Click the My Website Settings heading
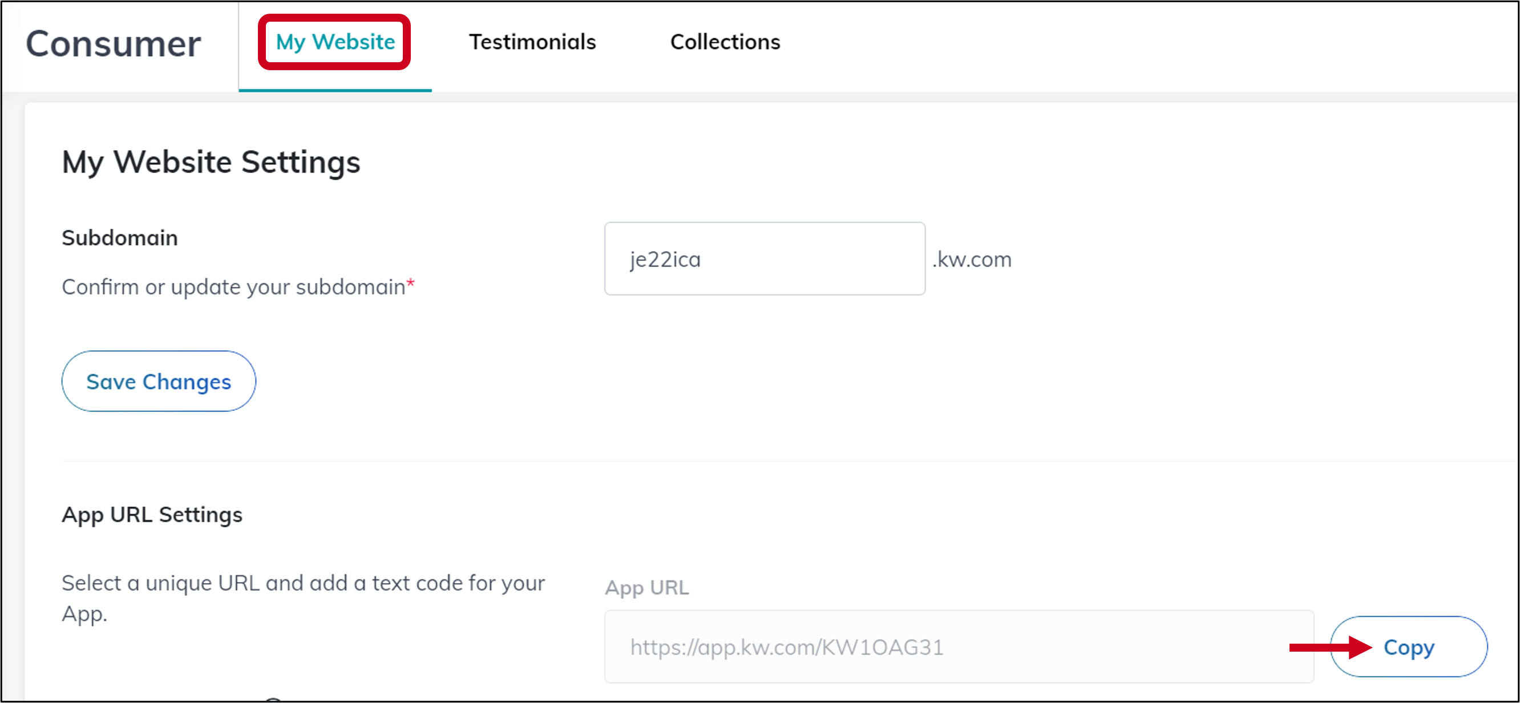Screen dimensions: 1520x703 point(211,162)
